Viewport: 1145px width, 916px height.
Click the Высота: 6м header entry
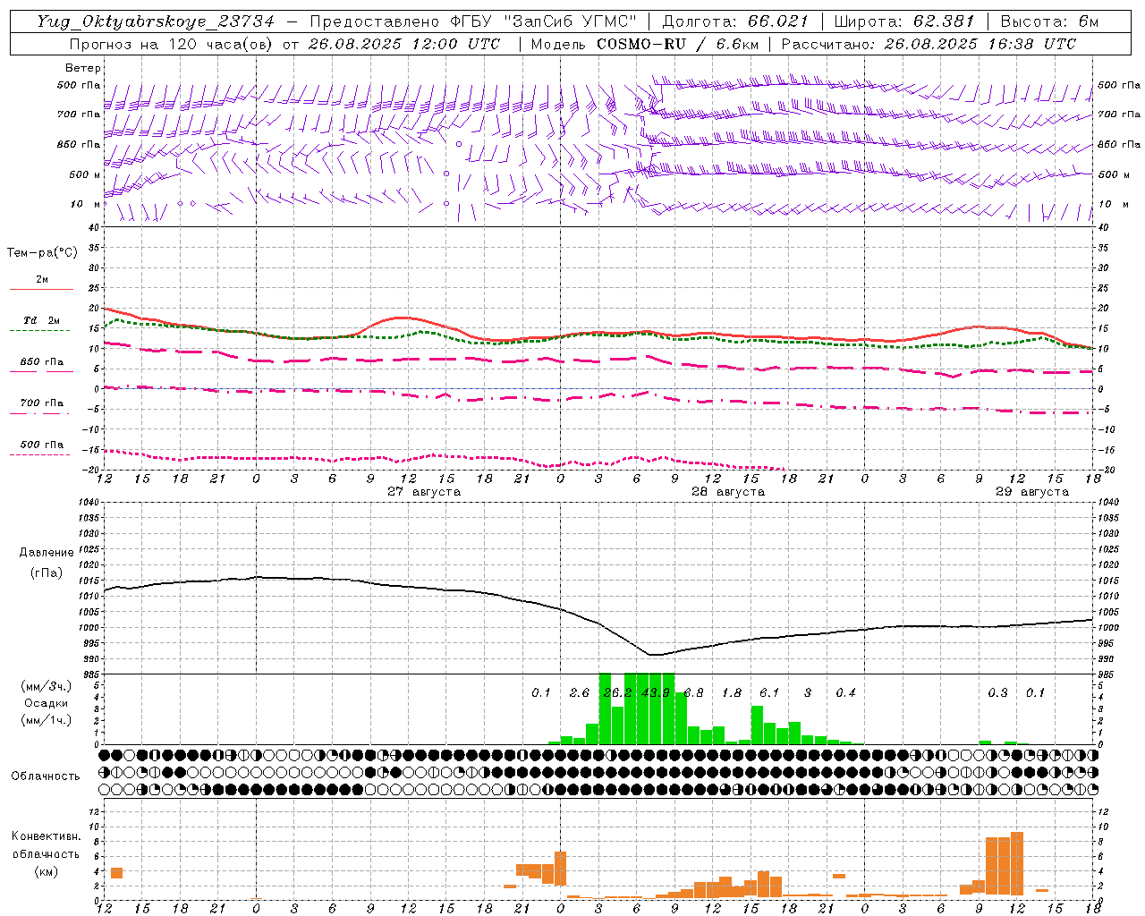(1049, 21)
